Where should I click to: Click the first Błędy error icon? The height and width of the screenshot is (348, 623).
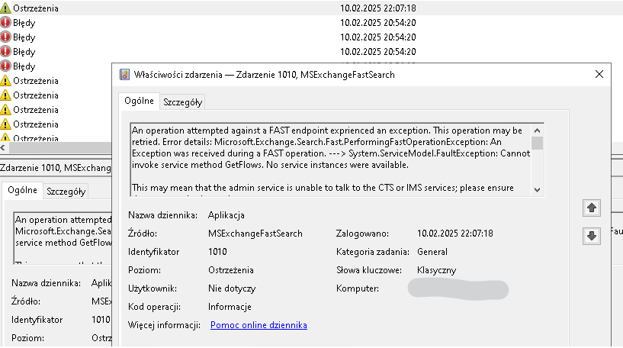coord(6,22)
